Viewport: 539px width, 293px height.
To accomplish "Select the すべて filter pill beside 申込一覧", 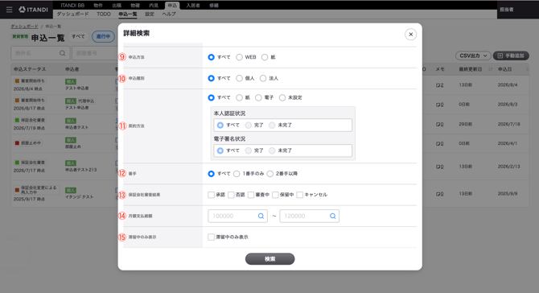I will [78, 36].
